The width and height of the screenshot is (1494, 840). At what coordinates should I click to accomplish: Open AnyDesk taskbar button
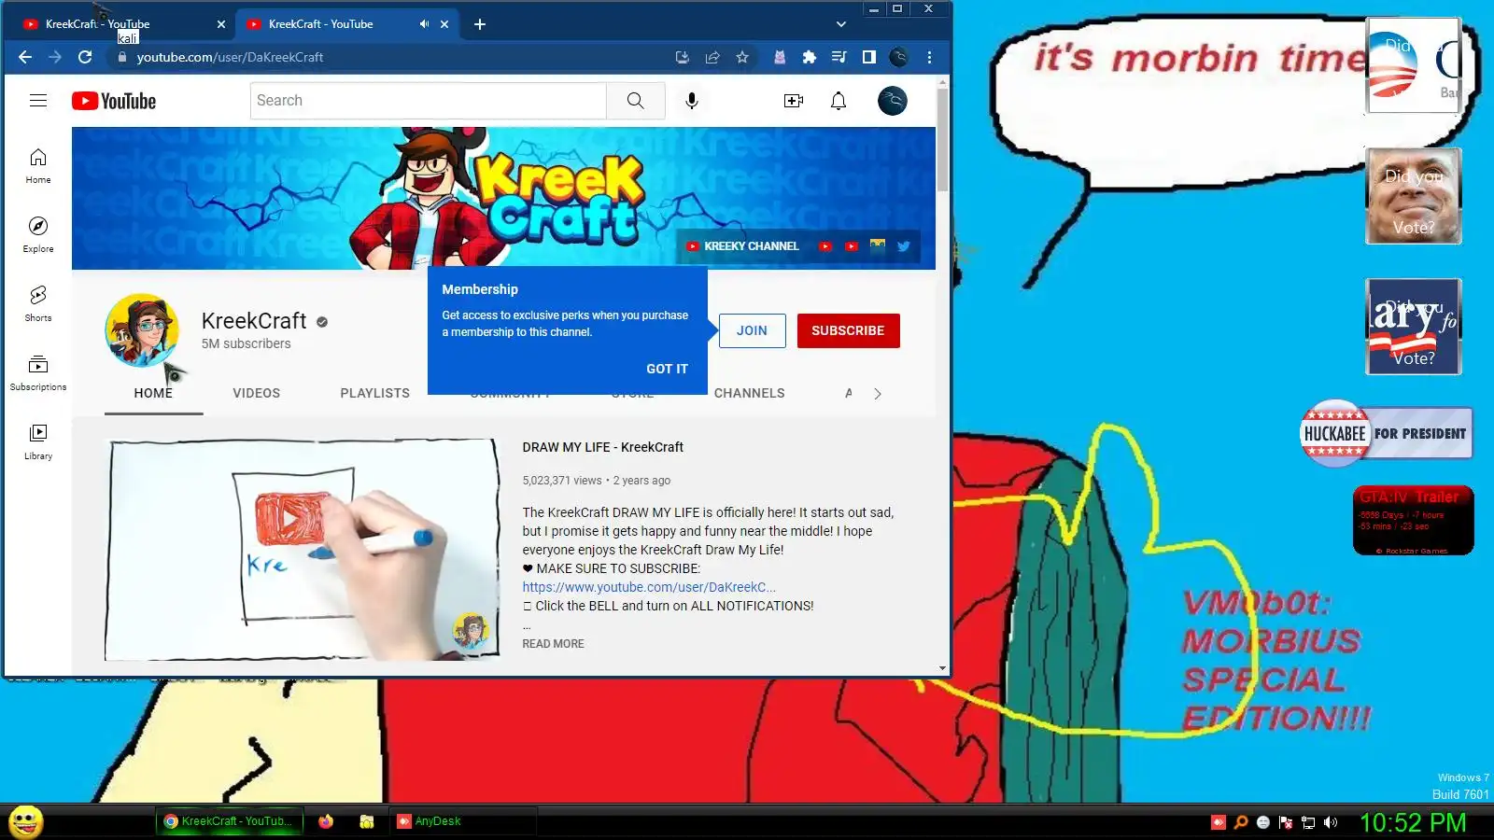point(462,821)
